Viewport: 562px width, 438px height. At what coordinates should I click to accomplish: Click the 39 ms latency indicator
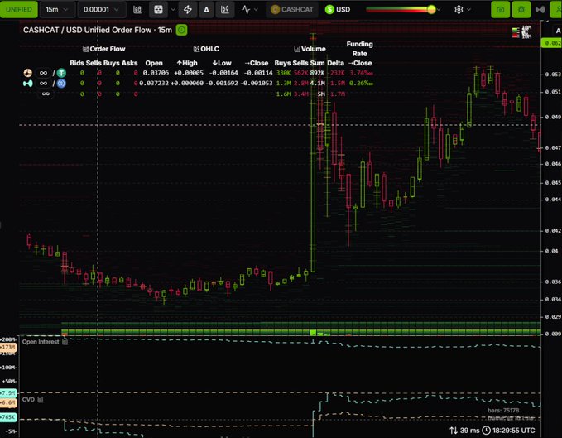tap(464, 431)
